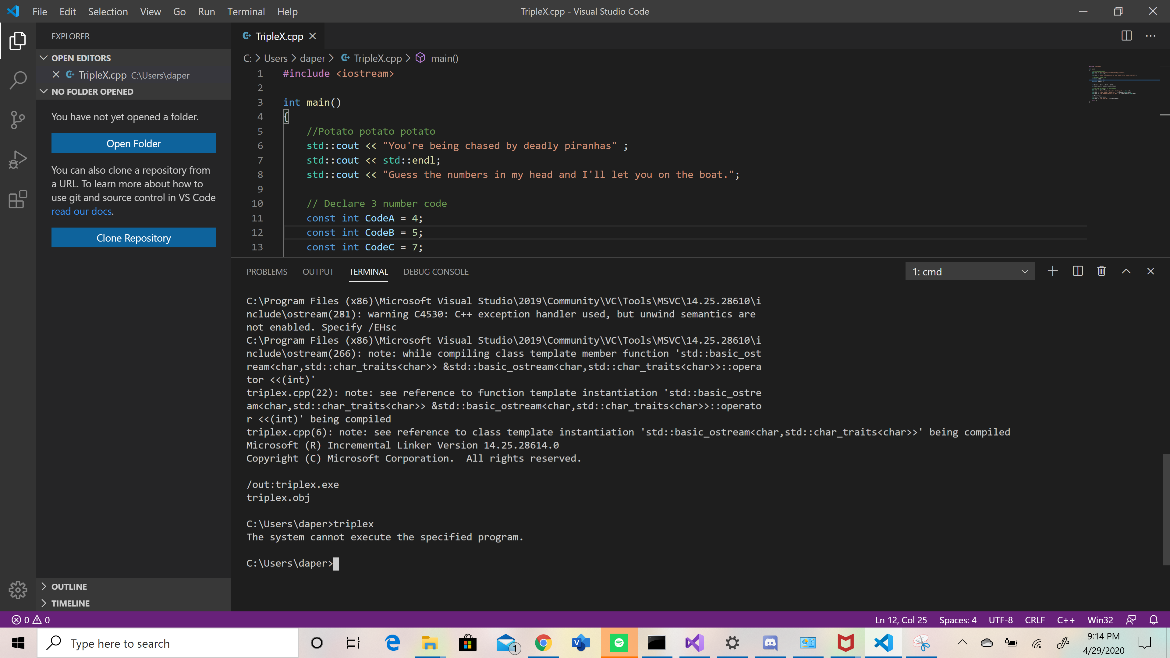Click the Open Folder button
This screenshot has width=1170, height=658.
tap(133, 143)
